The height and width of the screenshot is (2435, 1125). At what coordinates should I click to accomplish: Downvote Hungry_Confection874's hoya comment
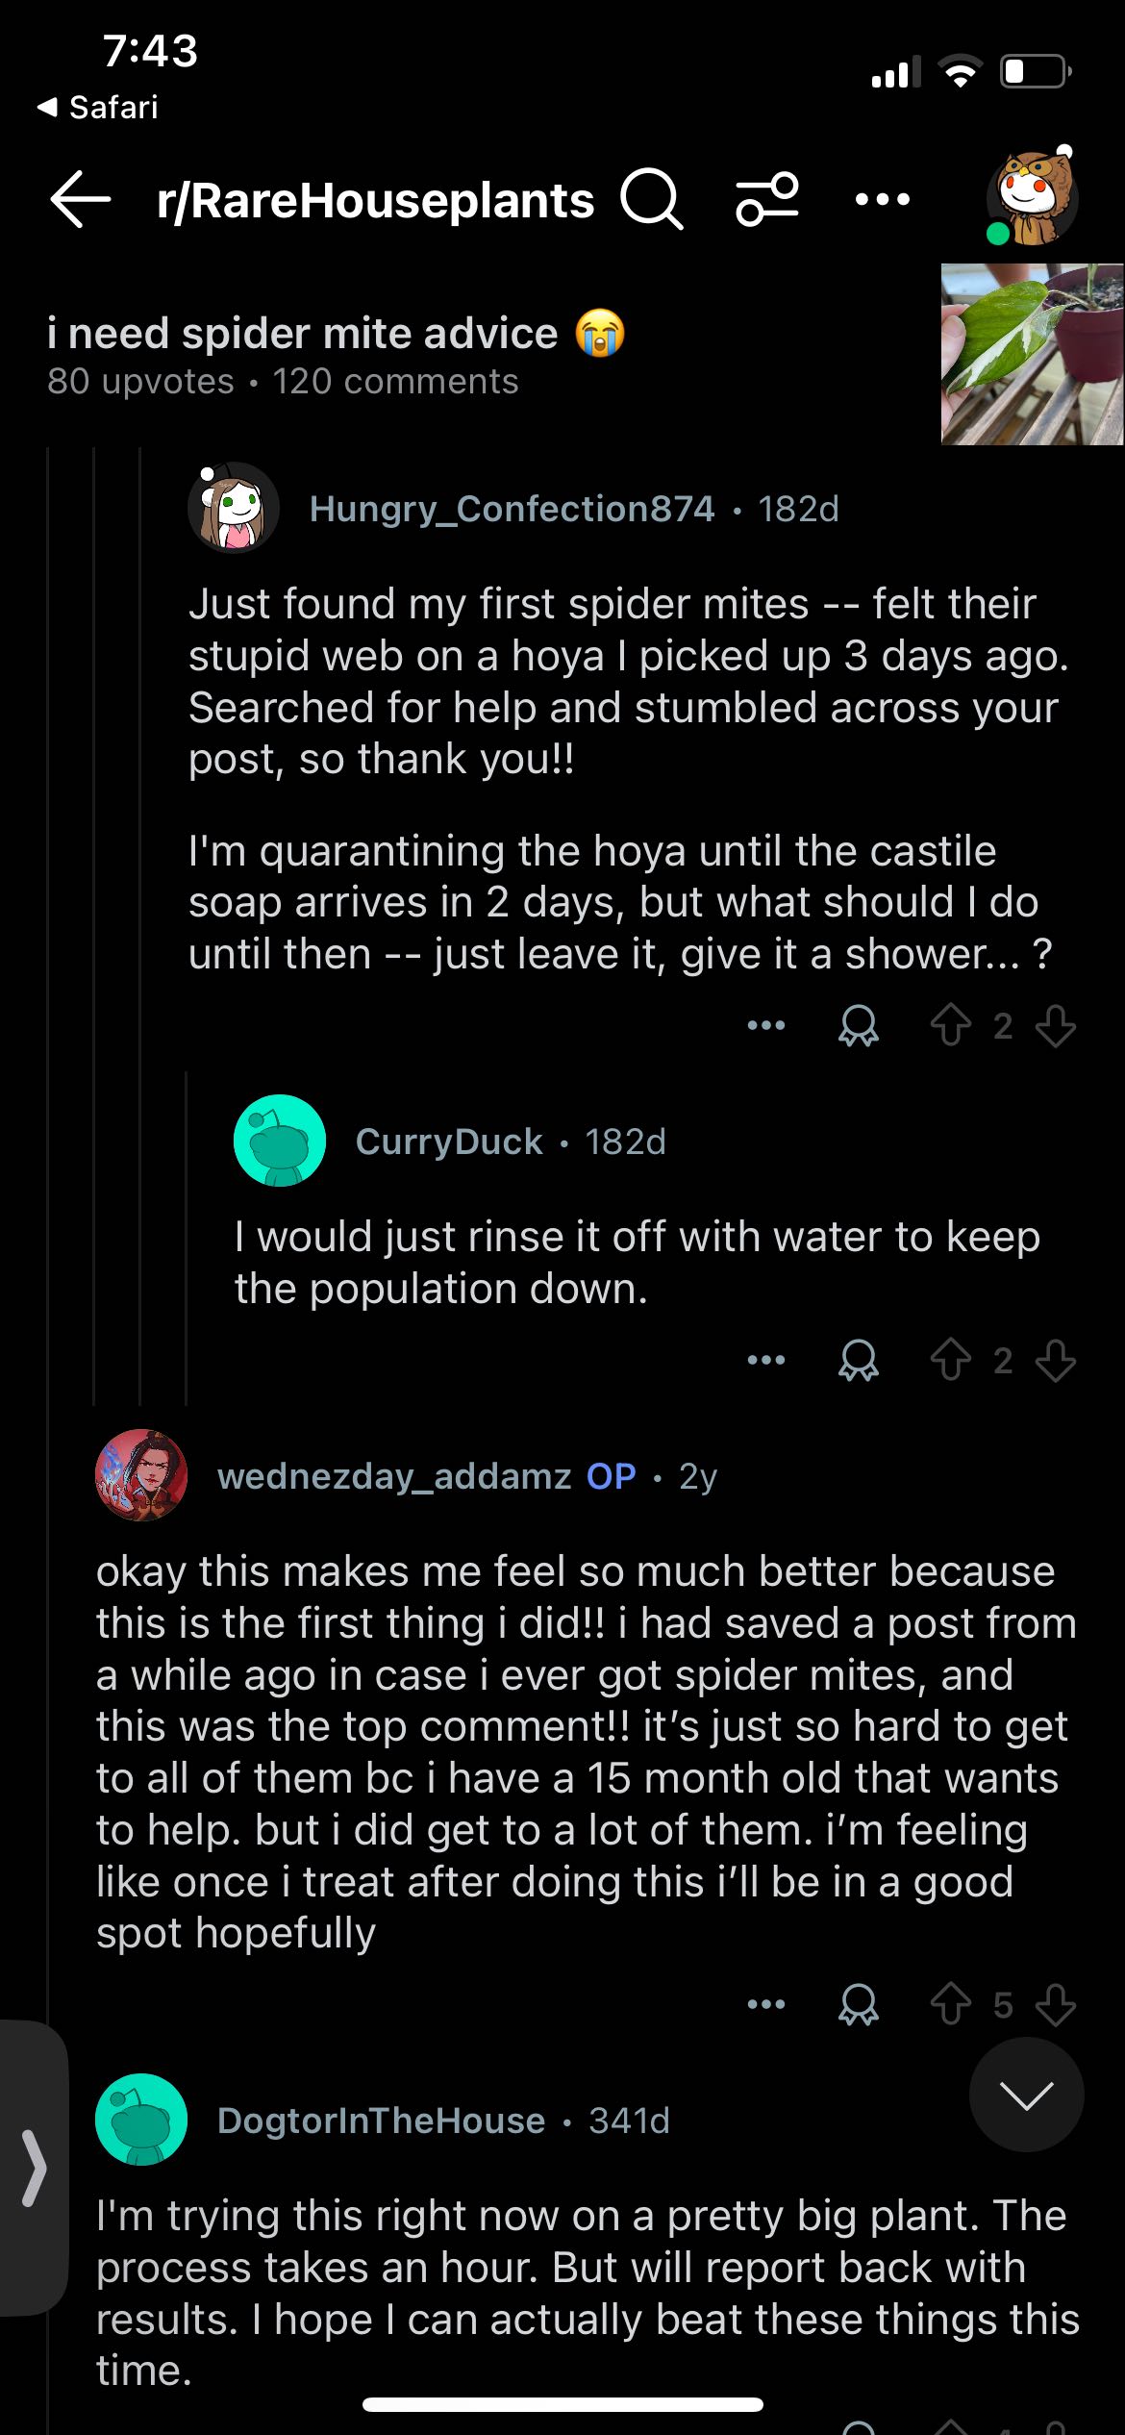click(x=1056, y=1026)
